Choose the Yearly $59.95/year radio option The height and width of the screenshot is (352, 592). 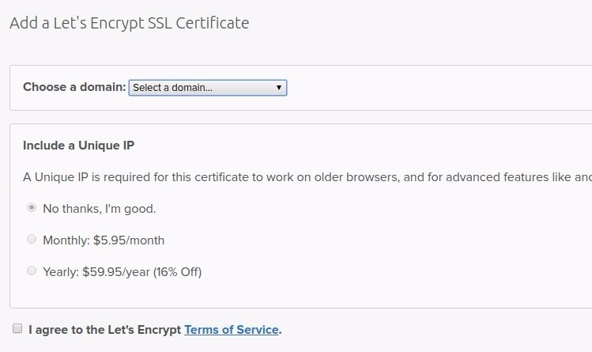pyautogui.click(x=32, y=271)
